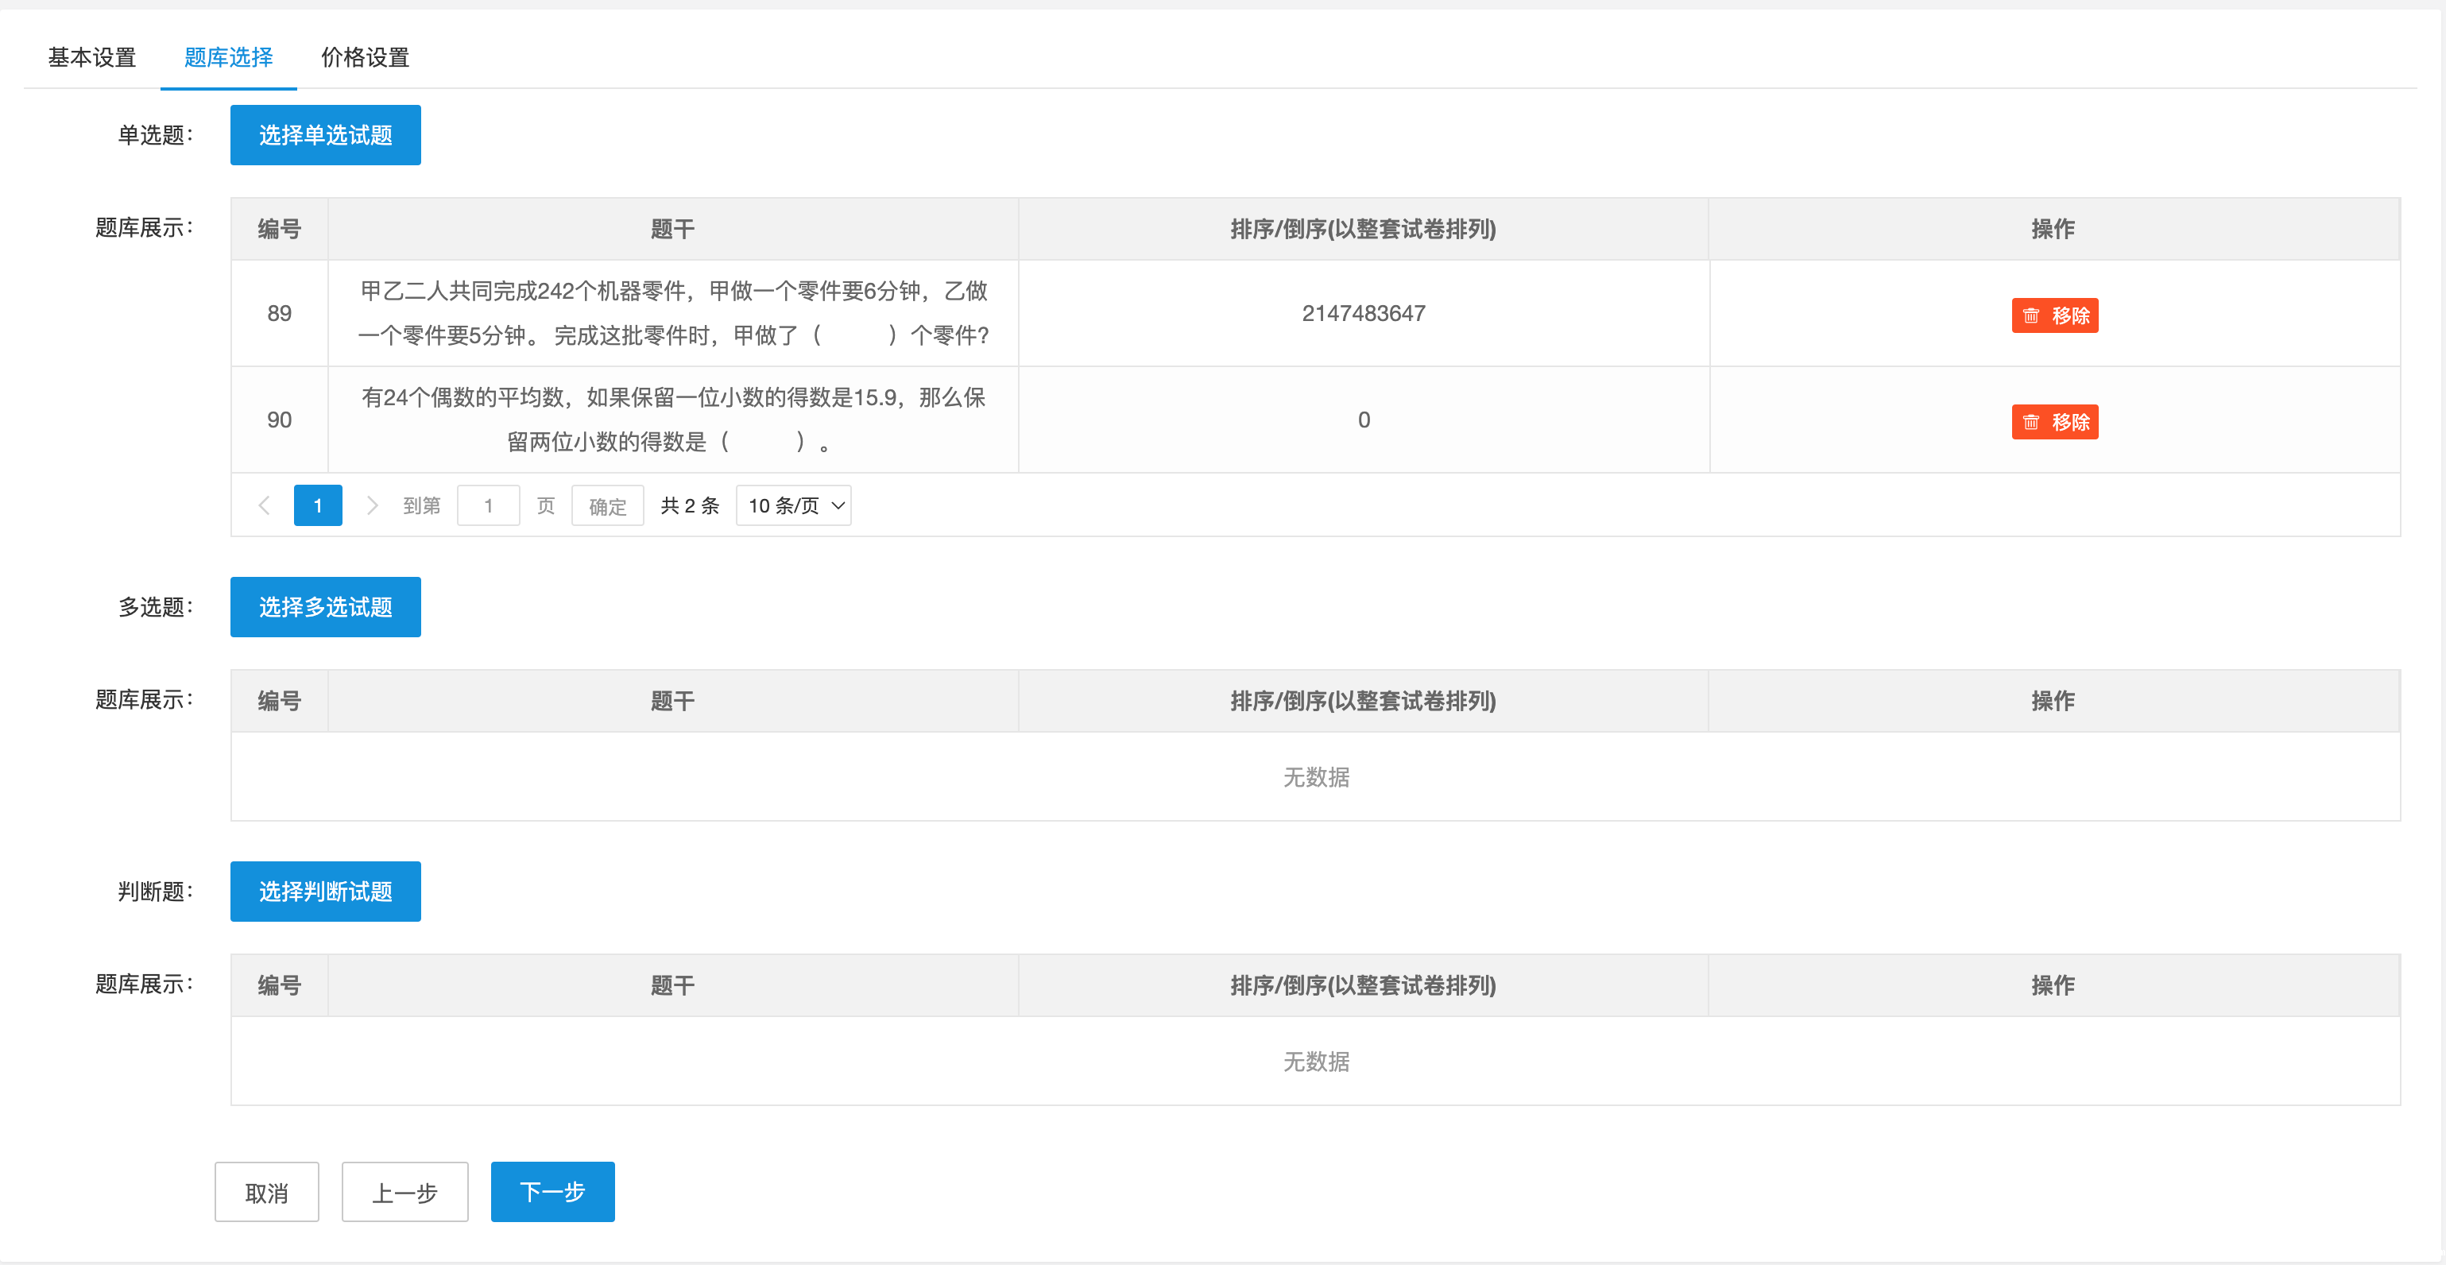This screenshot has height=1265, width=2446.
Task: Click the 取消 button
Action: click(x=266, y=1192)
